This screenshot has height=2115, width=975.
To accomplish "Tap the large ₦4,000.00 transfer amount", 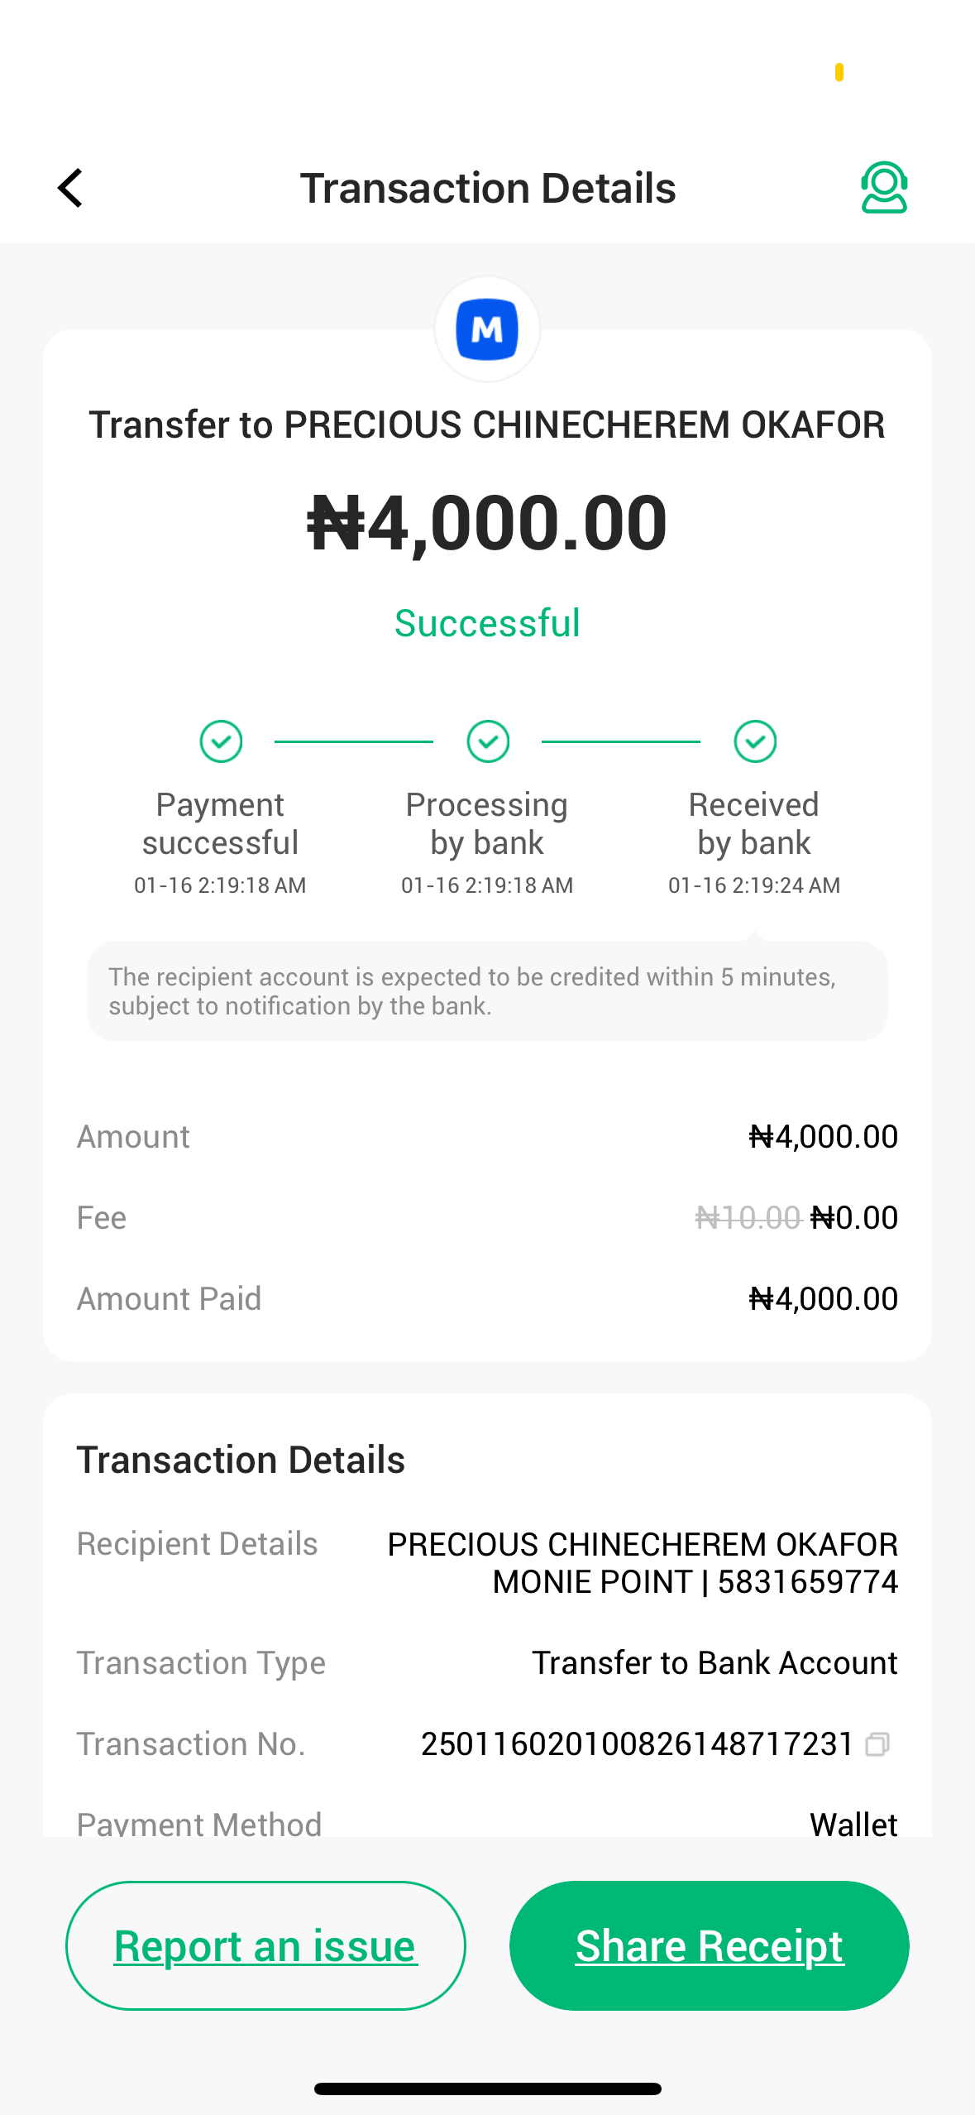I will coord(487,522).
